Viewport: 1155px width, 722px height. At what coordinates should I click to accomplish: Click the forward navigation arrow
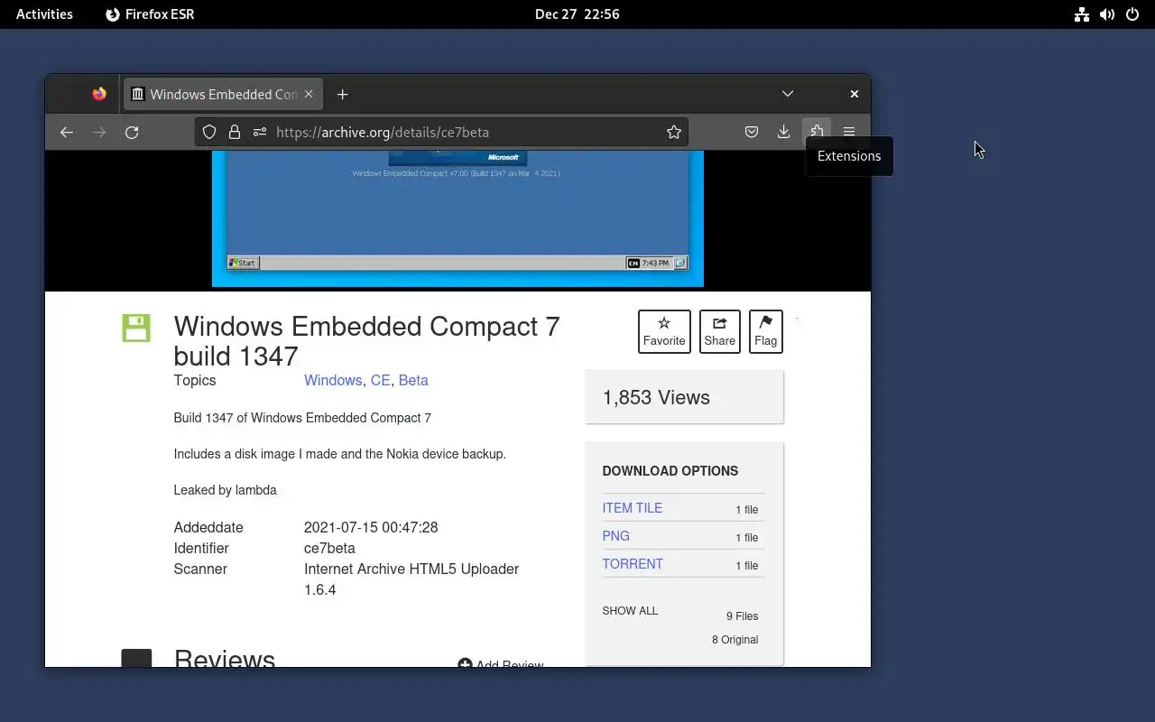pos(99,132)
